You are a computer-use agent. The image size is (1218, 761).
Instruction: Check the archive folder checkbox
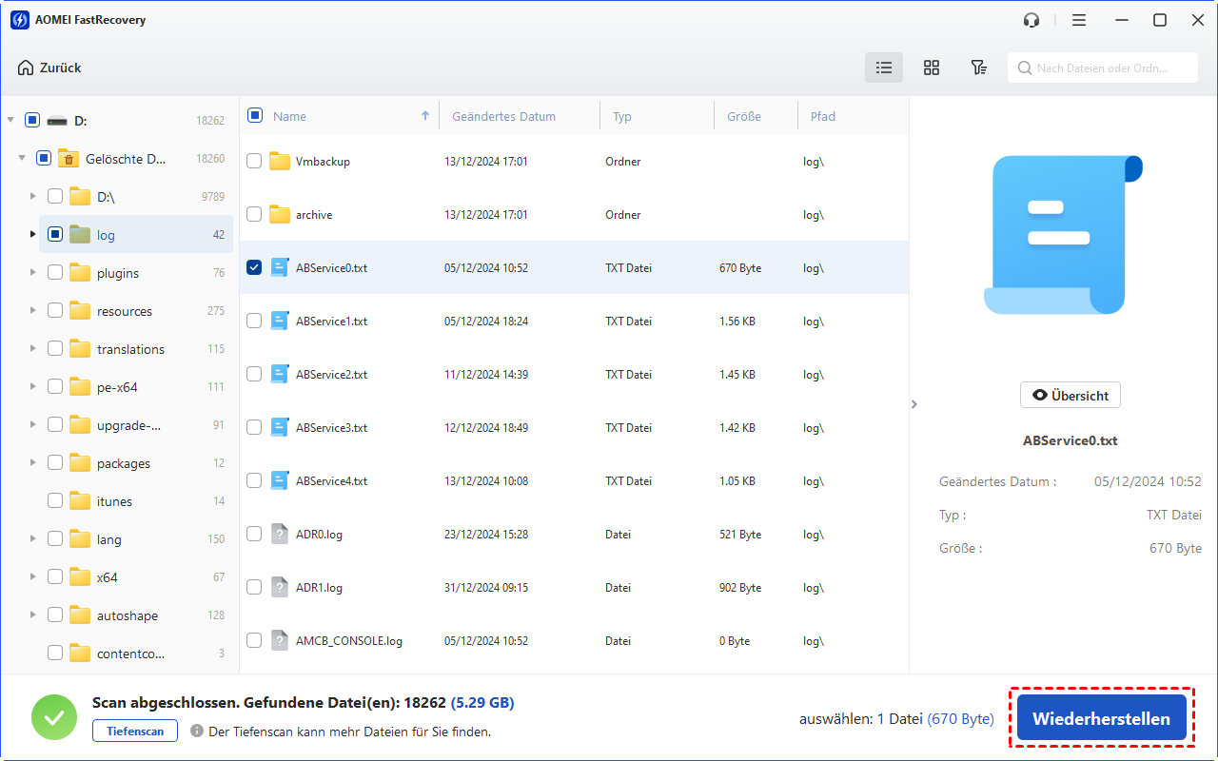pyautogui.click(x=254, y=215)
